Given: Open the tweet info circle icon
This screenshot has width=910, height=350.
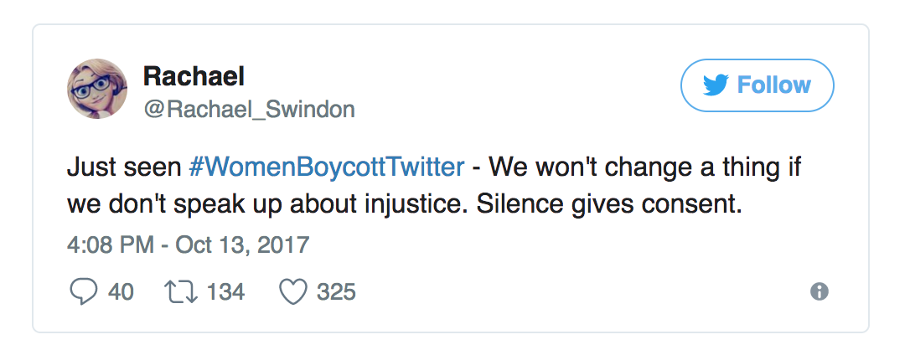Looking at the screenshot, I should coord(820,291).
